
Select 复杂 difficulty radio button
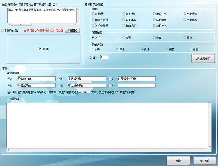click(x=185, y=37)
